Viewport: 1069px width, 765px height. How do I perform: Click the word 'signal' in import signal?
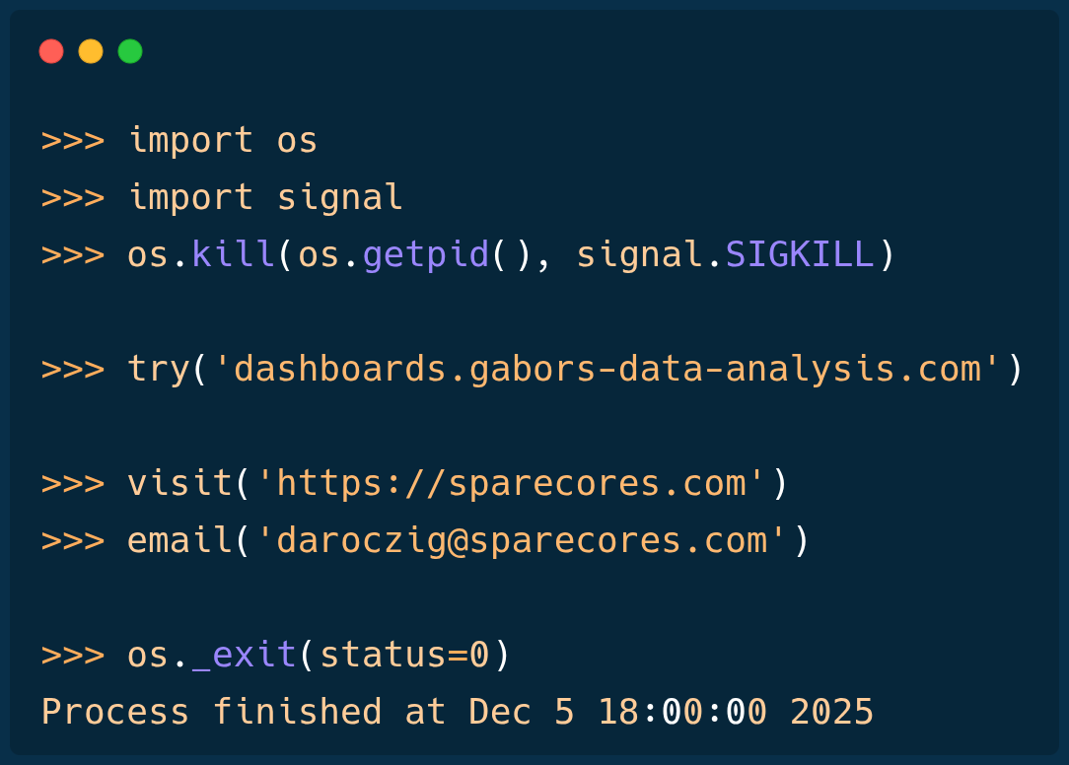340,197
